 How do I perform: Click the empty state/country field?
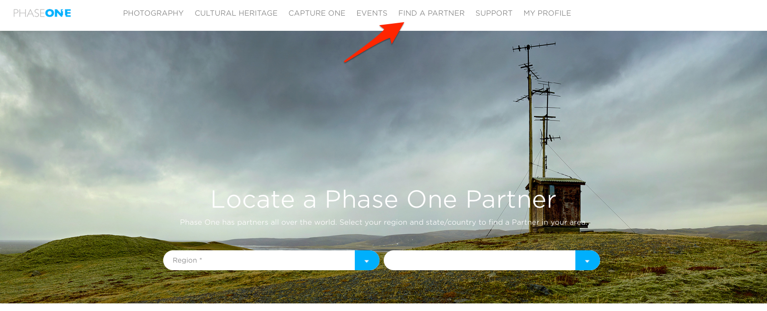(480, 260)
